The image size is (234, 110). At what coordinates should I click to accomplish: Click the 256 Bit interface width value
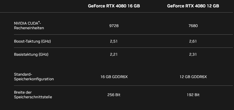click(x=114, y=95)
